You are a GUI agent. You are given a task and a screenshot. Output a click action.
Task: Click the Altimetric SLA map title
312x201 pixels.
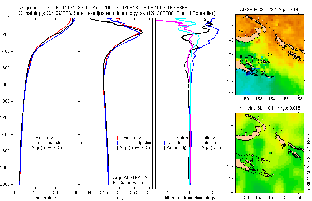click(269, 108)
